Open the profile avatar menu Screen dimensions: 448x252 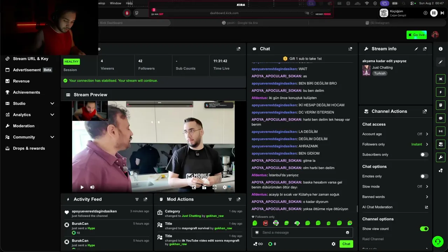[x=435, y=35]
